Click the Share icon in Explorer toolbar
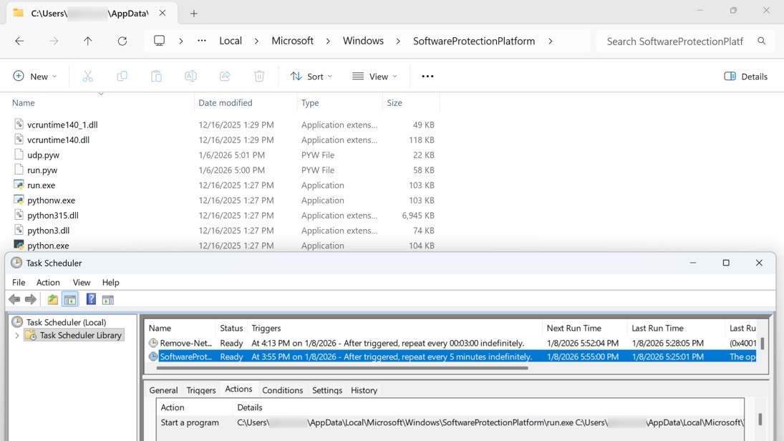This screenshot has width=784, height=441. [225, 77]
